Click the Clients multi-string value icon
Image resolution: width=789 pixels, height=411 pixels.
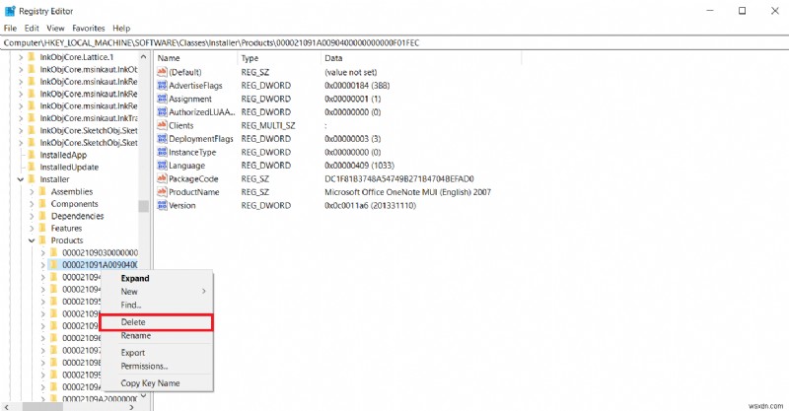pyautogui.click(x=162, y=125)
